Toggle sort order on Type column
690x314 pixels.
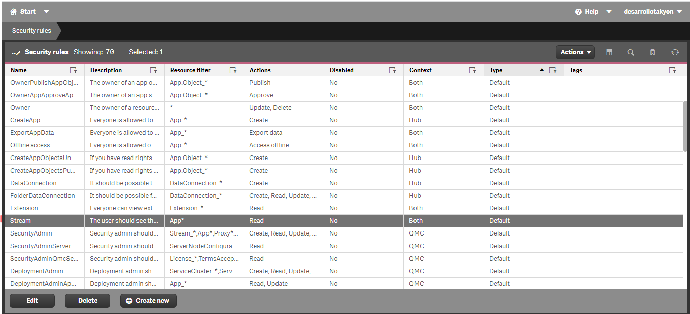tap(541, 70)
